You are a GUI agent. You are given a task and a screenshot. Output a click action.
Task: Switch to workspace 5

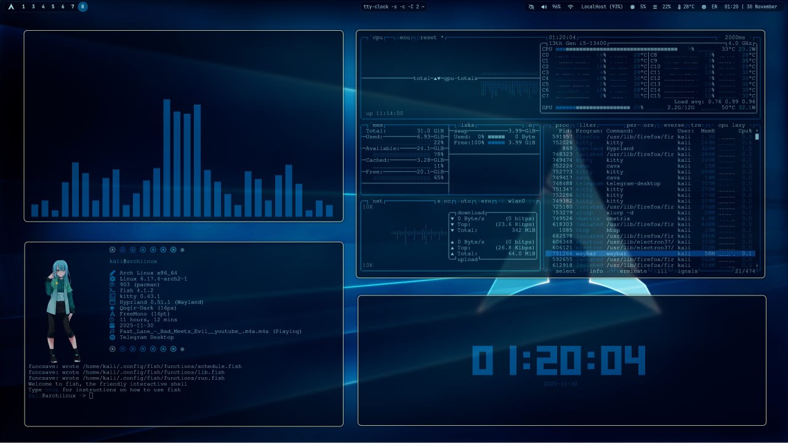click(53, 6)
